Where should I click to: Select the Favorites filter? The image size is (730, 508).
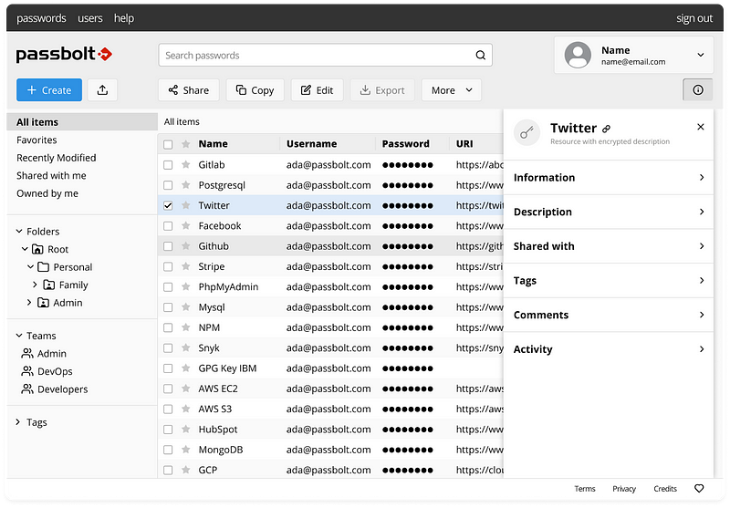[x=36, y=140]
